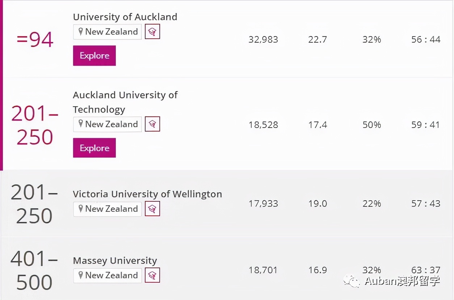
Task: Open the University of Auckland link
Action: [x=125, y=17]
